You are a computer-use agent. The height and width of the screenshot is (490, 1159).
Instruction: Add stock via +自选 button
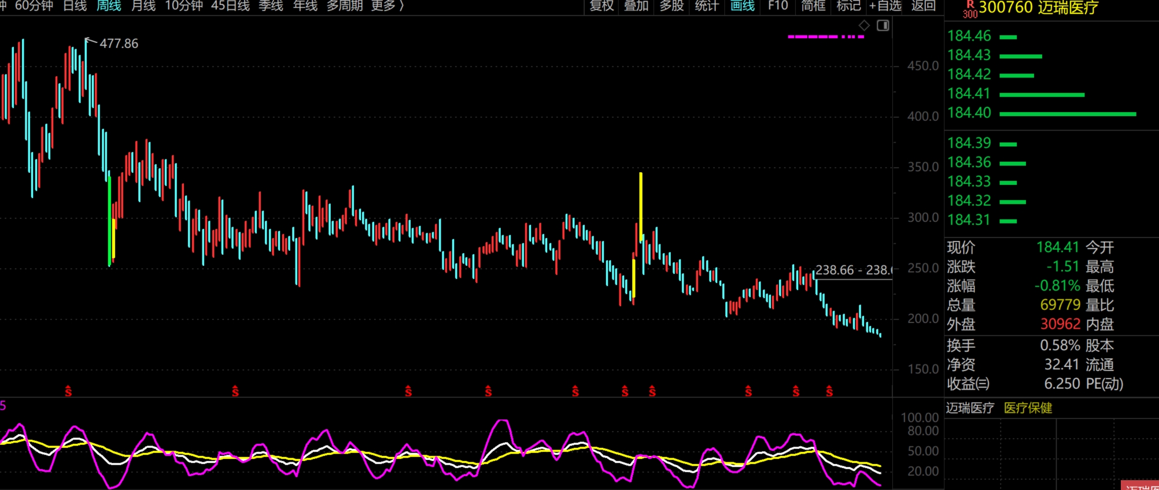pos(885,6)
